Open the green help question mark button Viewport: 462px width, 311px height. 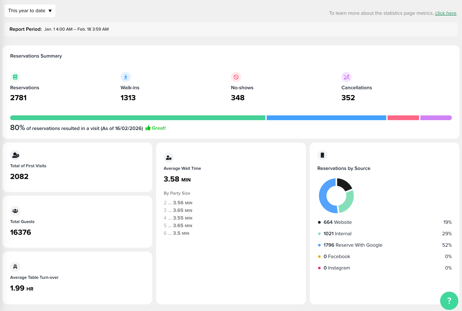pos(449,301)
